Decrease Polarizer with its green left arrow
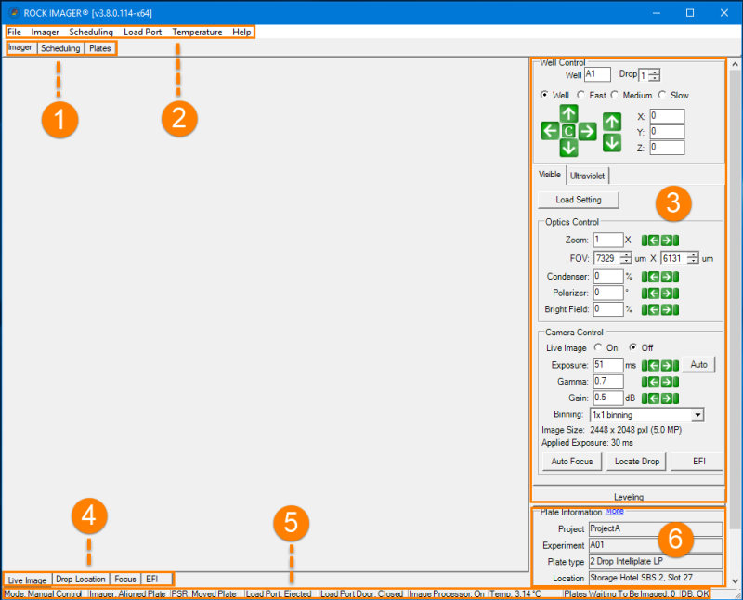This screenshot has width=743, height=600. click(654, 293)
